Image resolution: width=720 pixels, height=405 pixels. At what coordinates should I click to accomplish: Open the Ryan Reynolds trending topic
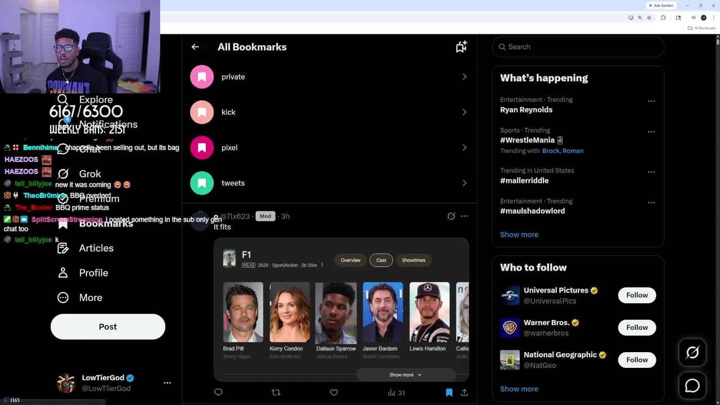pos(526,110)
